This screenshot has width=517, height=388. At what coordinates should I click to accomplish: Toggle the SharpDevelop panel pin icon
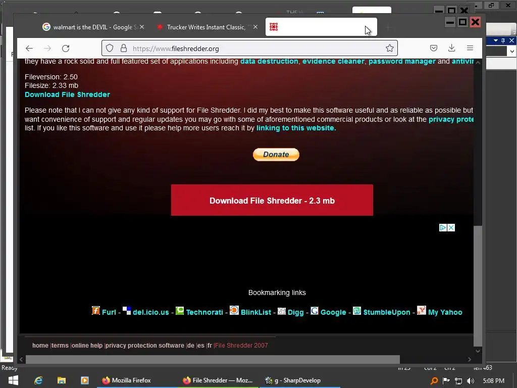coord(503,40)
